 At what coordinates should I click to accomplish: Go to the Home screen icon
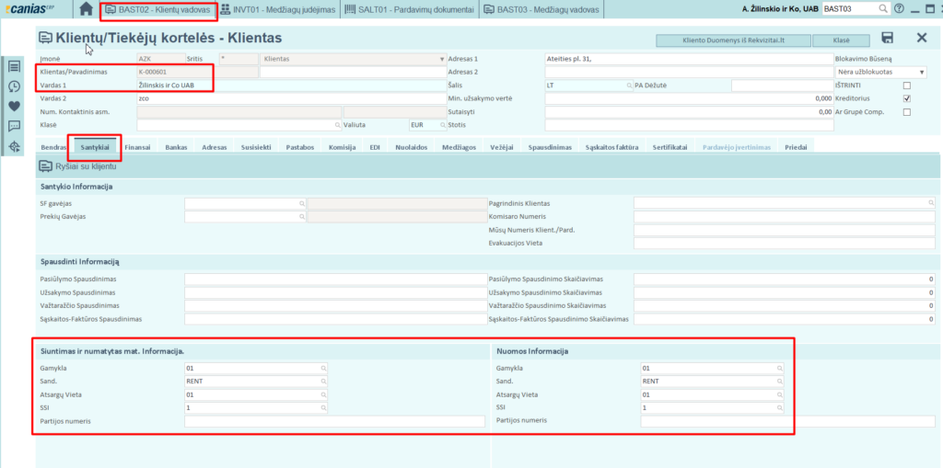pyautogui.click(x=86, y=9)
